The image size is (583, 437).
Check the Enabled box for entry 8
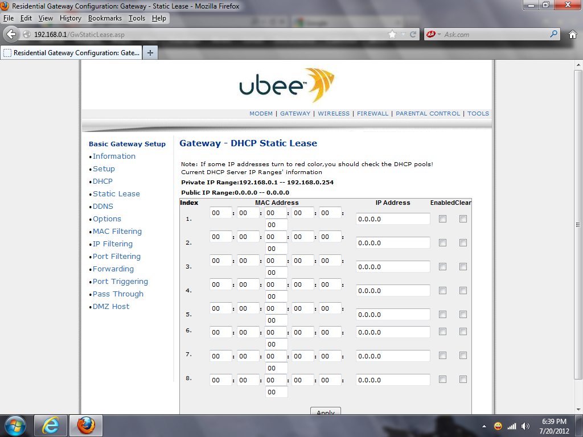coord(442,380)
